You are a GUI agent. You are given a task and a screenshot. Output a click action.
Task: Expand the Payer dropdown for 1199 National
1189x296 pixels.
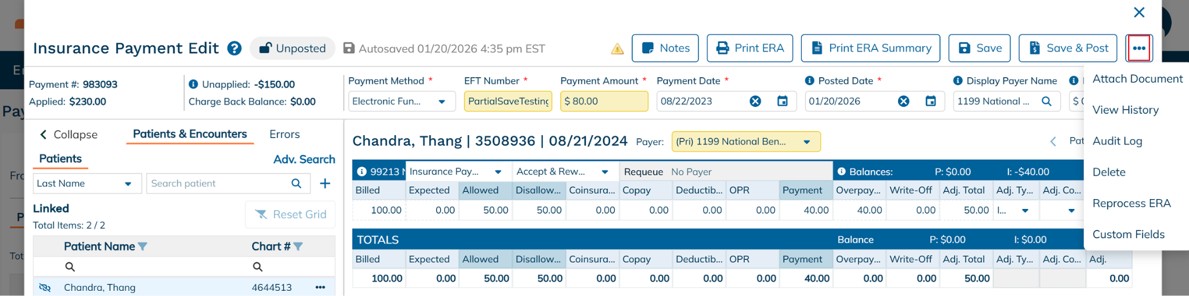[x=806, y=142]
